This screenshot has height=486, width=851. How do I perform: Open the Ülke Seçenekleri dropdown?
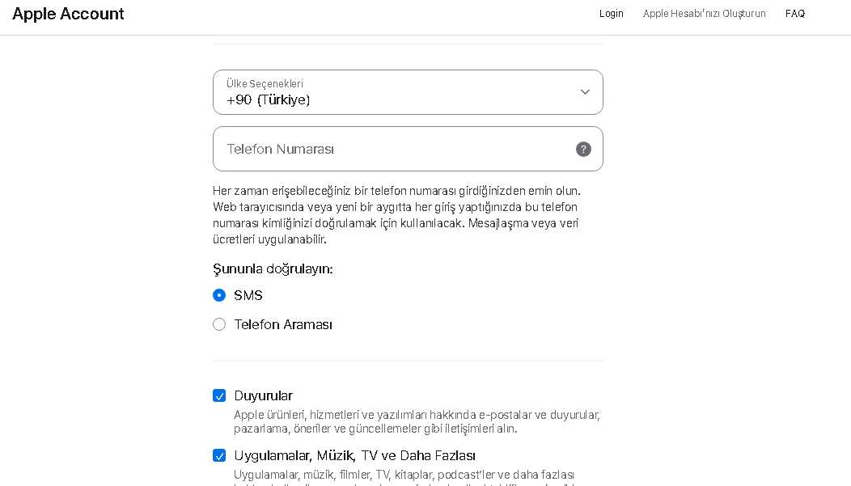click(x=408, y=92)
